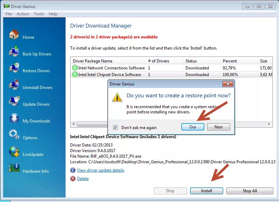Click the Update Drivers label
279x202 pixels.
(36, 104)
